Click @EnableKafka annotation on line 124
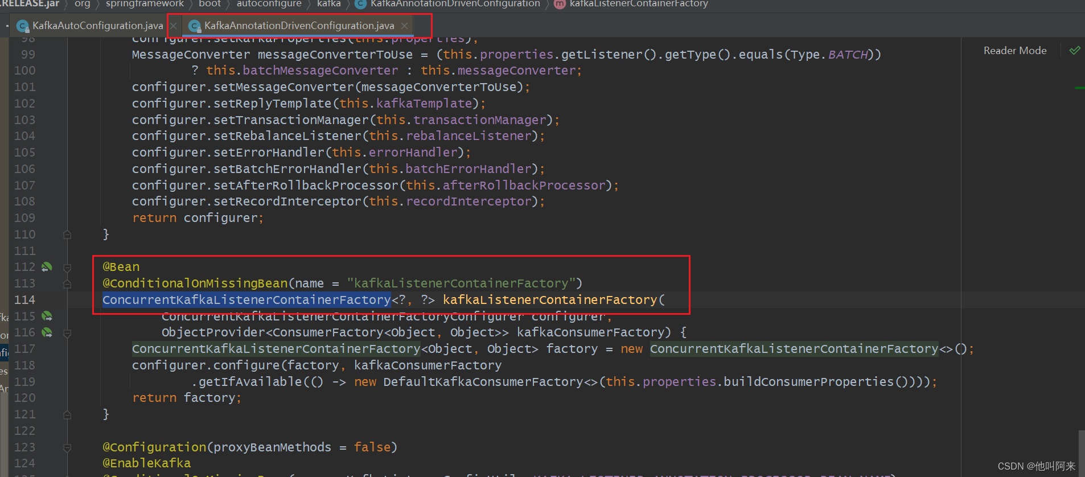Screen dimensions: 1085x477 pyautogui.click(x=146, y=463)
